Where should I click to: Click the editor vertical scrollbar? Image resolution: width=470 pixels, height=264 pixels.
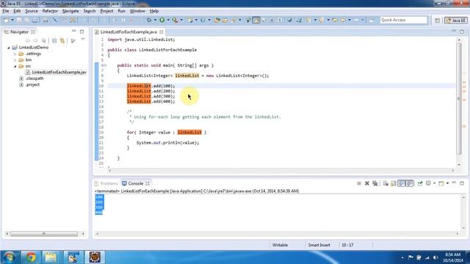459,99
